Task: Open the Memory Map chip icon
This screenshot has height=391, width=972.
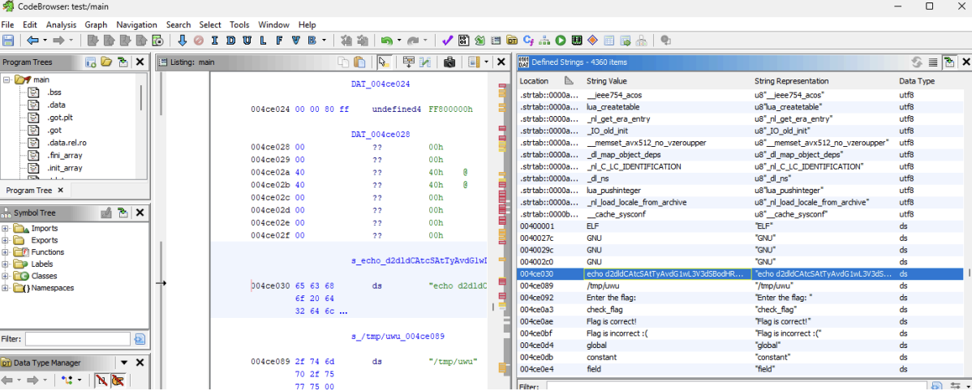Action: [x=577, y=41]
